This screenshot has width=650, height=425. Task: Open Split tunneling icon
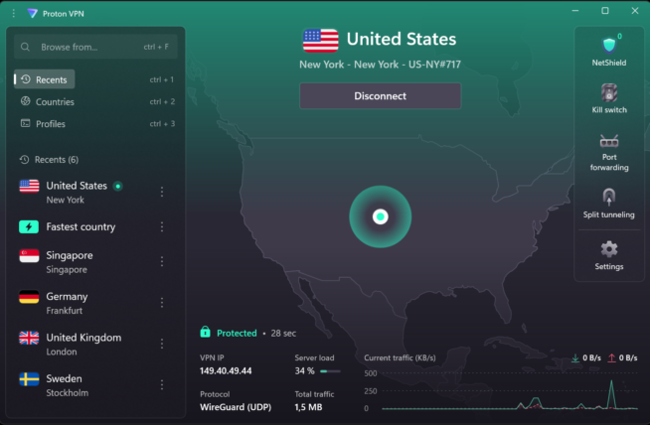pyautogui.click(x=608, y=197)
